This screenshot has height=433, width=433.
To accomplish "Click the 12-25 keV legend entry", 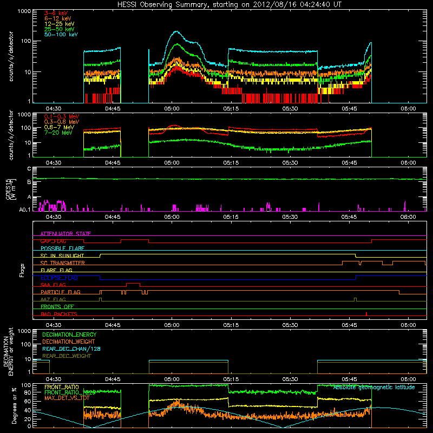I will tap(60, 24).
